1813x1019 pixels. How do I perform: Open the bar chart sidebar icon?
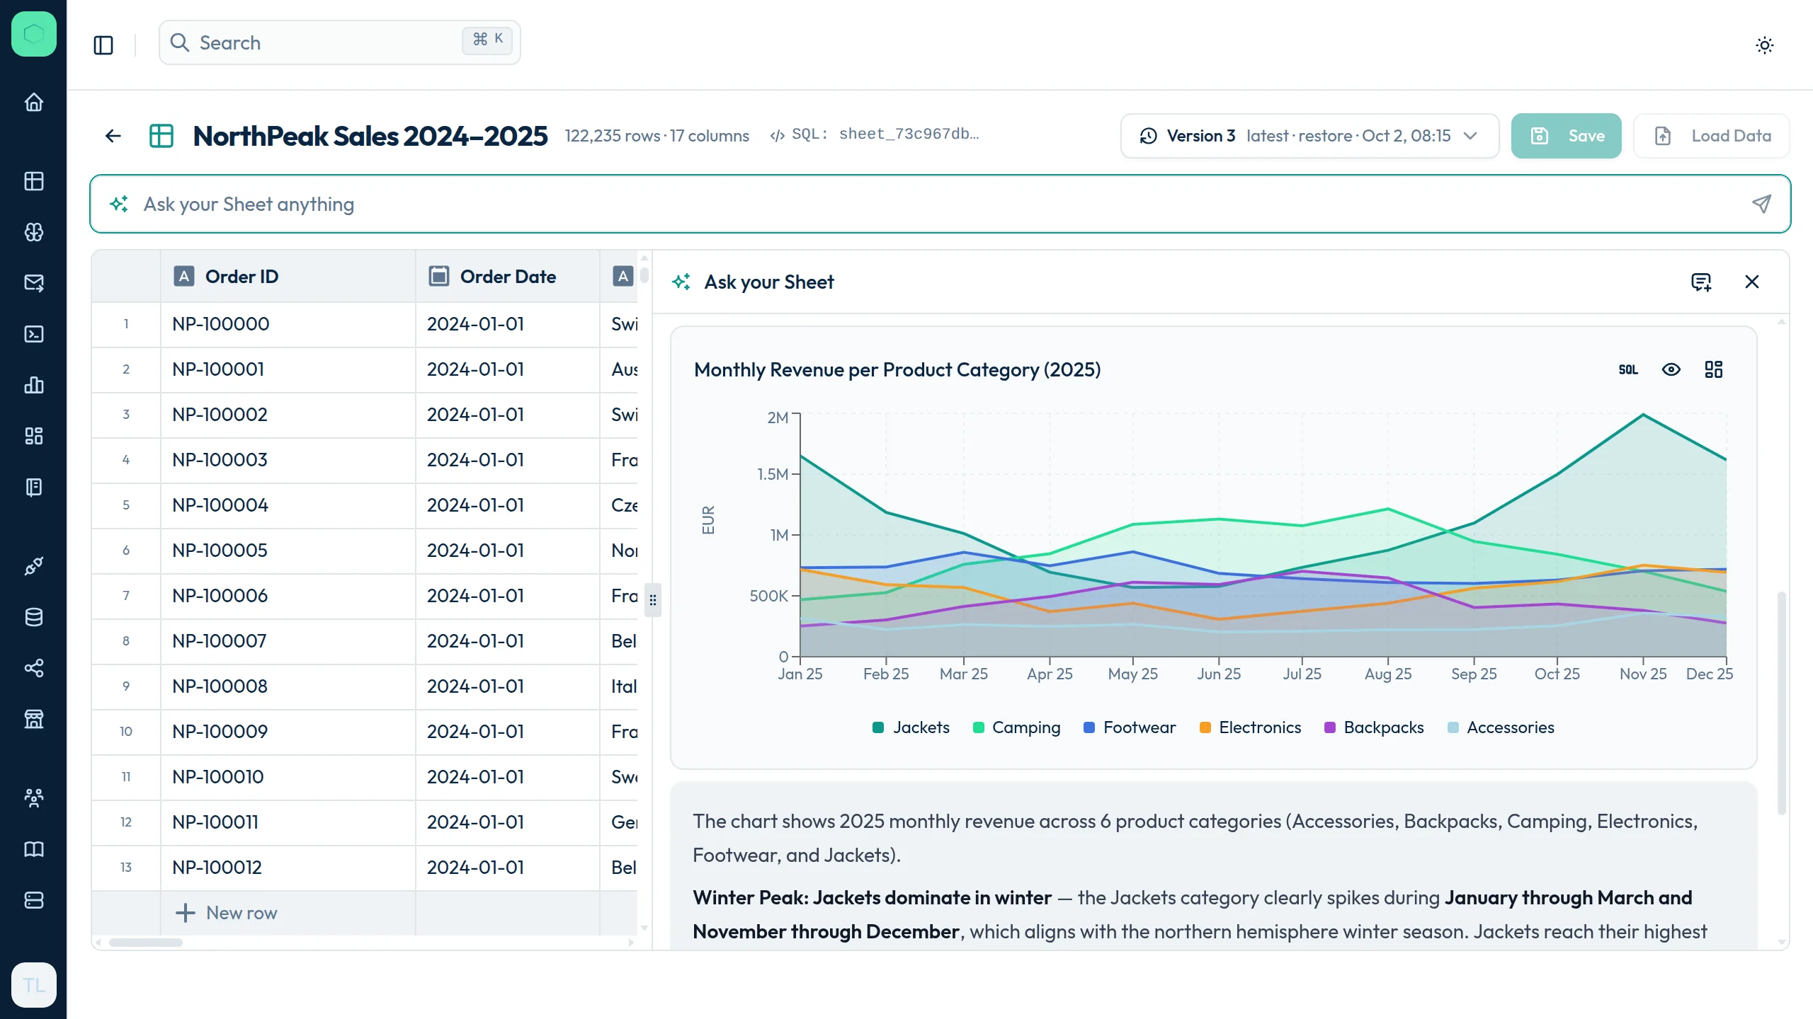(33, 385)
